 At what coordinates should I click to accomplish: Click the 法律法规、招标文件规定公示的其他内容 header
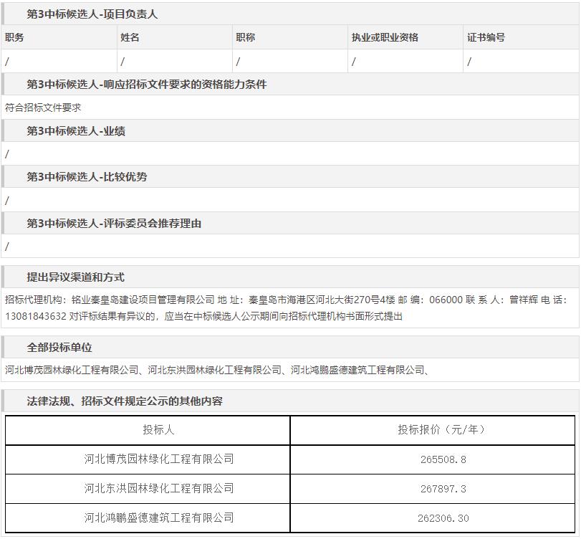[x=125, y=401]
